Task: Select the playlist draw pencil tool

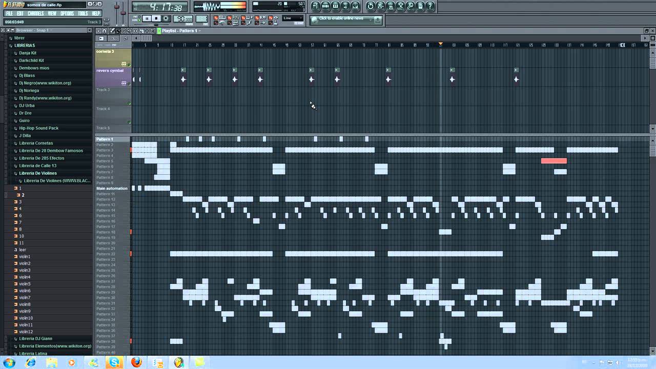Action: pyautogui.click(x=112, y=31)
